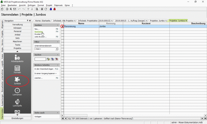Go to next record button
The width and height of the screenshot is (207, 124).
202,119
